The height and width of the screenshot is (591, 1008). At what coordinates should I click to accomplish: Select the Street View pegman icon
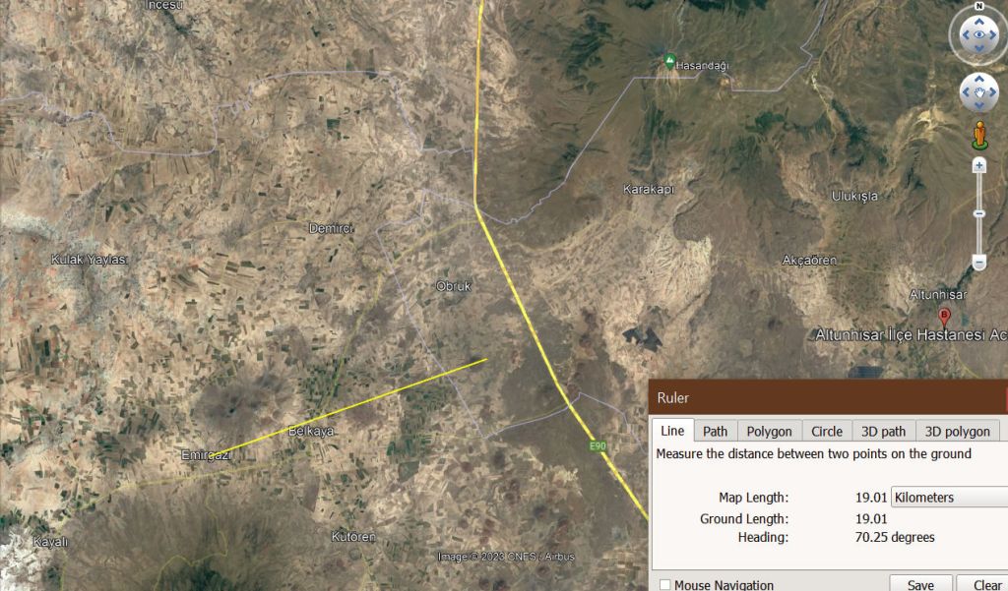(x=979, y=135)
